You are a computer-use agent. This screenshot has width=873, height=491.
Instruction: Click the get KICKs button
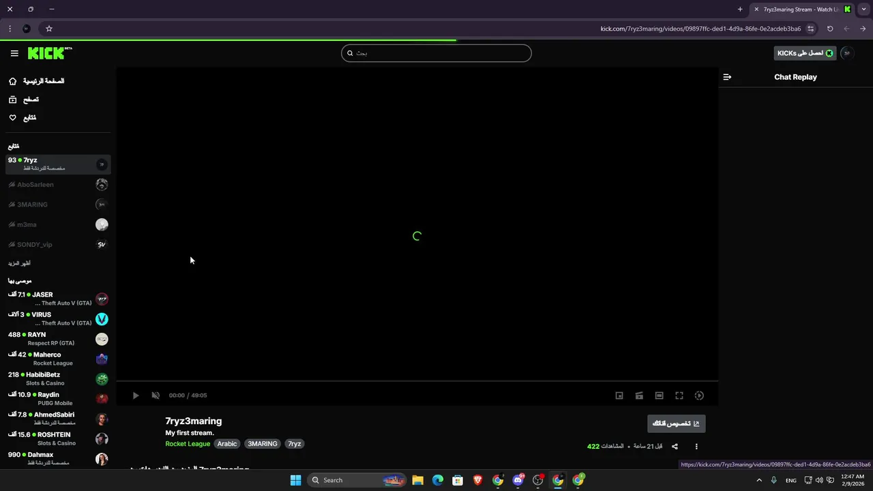click(x=805, y=53)
